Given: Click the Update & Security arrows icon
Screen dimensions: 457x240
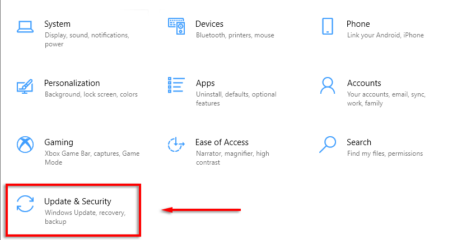Looking at the screenshot, I should 25,204.
